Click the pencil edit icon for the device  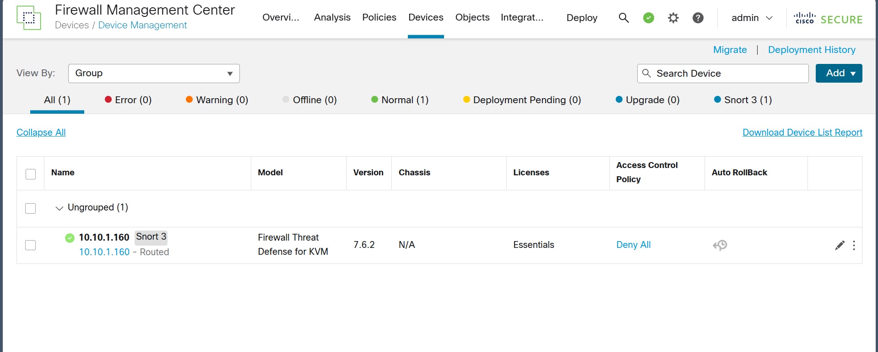click(839, 245)
